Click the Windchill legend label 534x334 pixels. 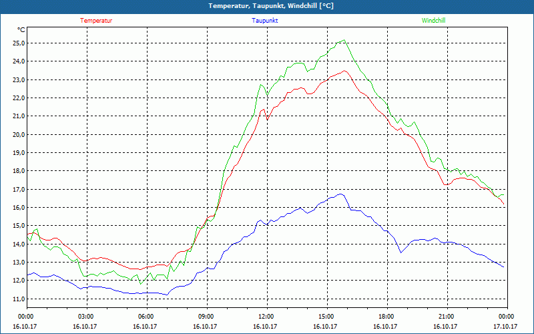pyautogui.click(x=433, y=21)
